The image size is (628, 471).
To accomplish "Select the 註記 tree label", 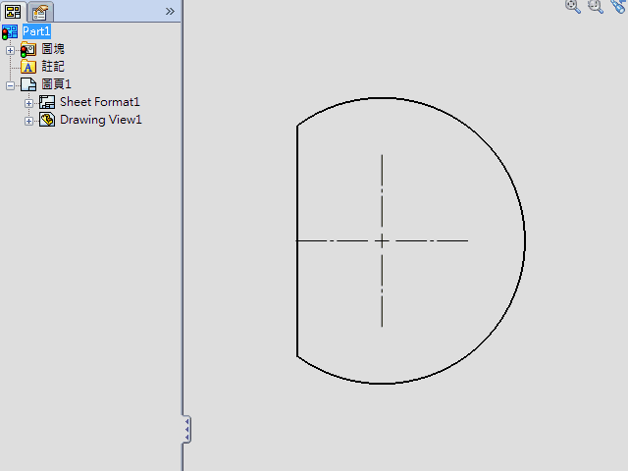I will (53, 67).
